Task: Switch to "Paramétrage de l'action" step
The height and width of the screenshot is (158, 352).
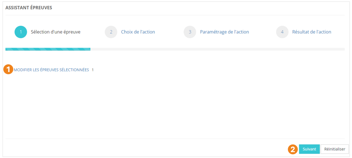Action: [224, 32]
